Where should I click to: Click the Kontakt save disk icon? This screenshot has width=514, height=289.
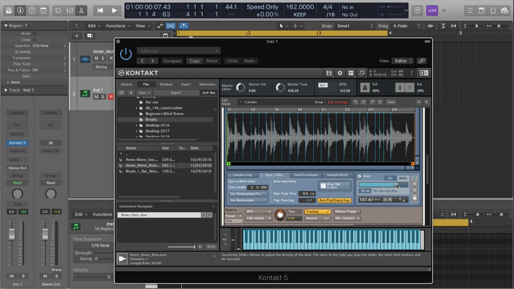[329, 73]
